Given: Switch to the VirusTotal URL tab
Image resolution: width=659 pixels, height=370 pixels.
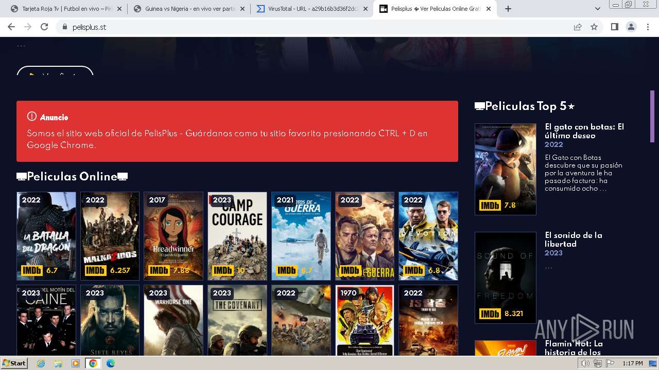Looking at the screenshot, I should click(x=311, y=9).
